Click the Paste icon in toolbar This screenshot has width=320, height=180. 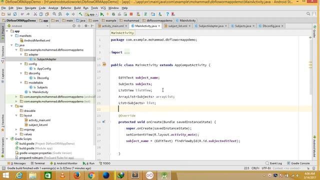(47, 14)
